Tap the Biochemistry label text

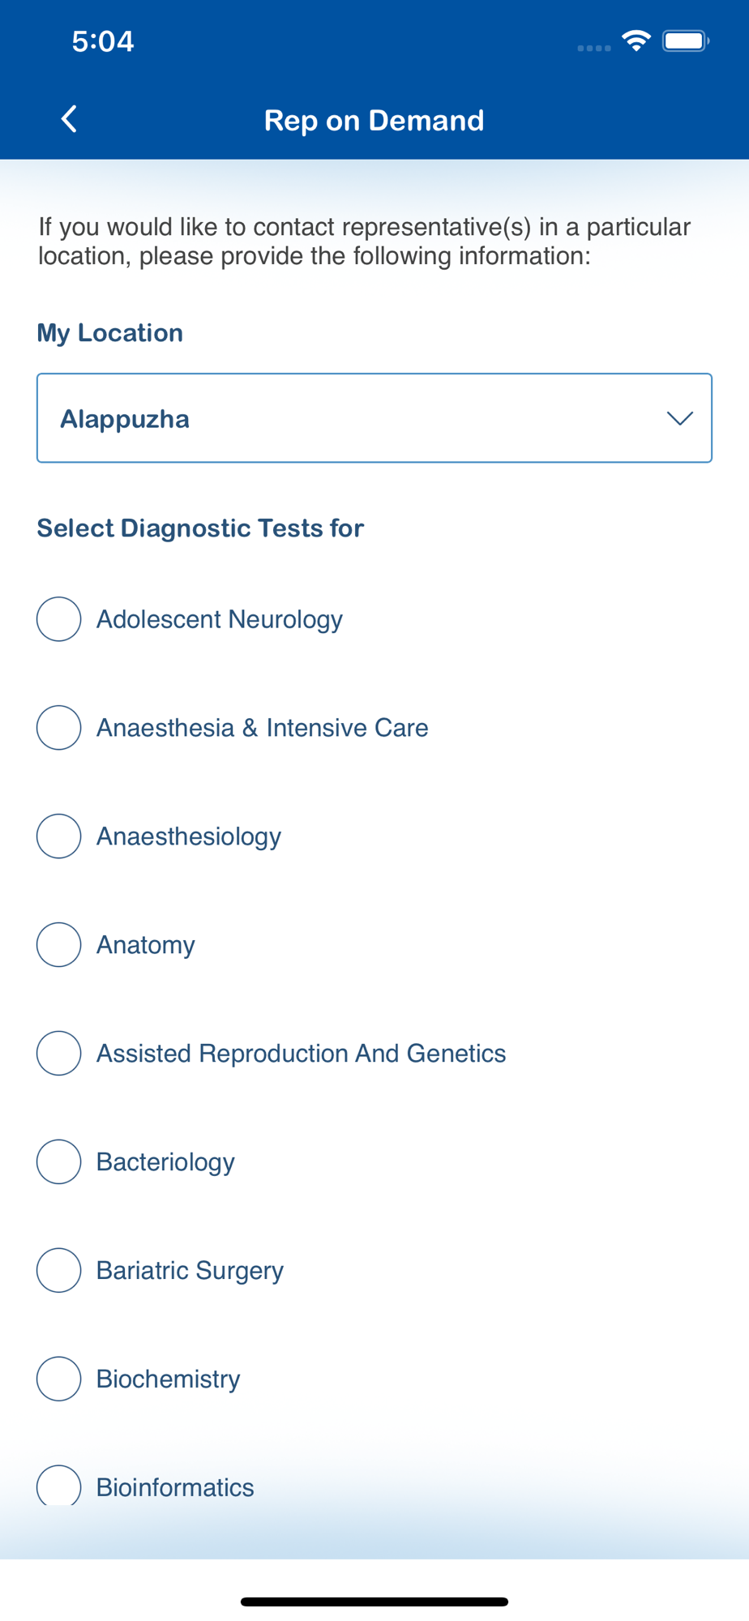pyautogui.click(x=169, y=1379)
